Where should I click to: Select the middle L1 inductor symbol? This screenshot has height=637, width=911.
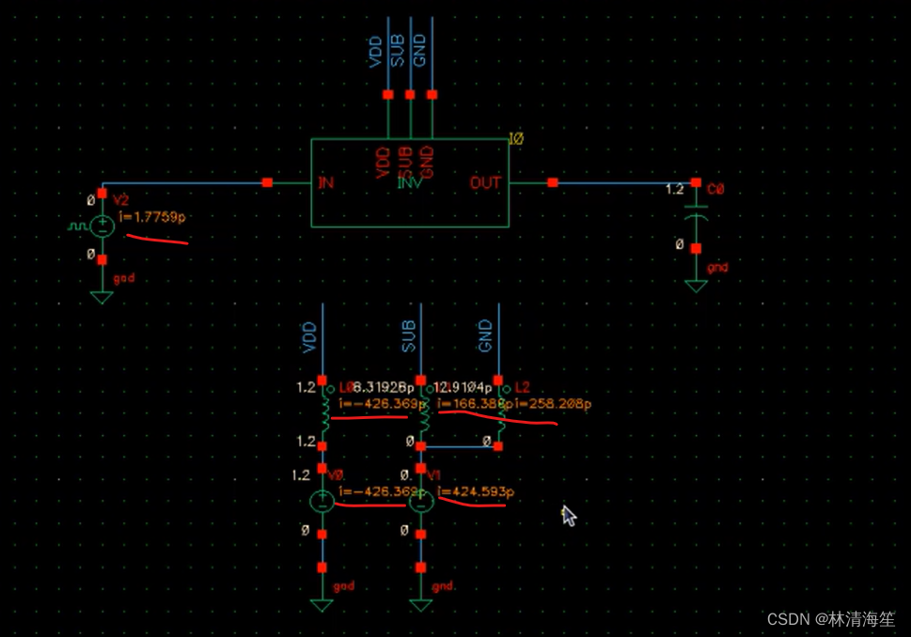425,415
